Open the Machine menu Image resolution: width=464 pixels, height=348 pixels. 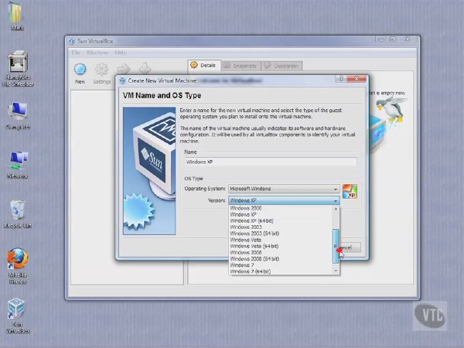click(x=97, y=53)
